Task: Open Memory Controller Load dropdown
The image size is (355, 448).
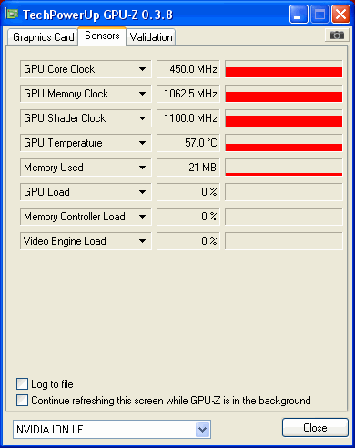Action: pos(142,217)
